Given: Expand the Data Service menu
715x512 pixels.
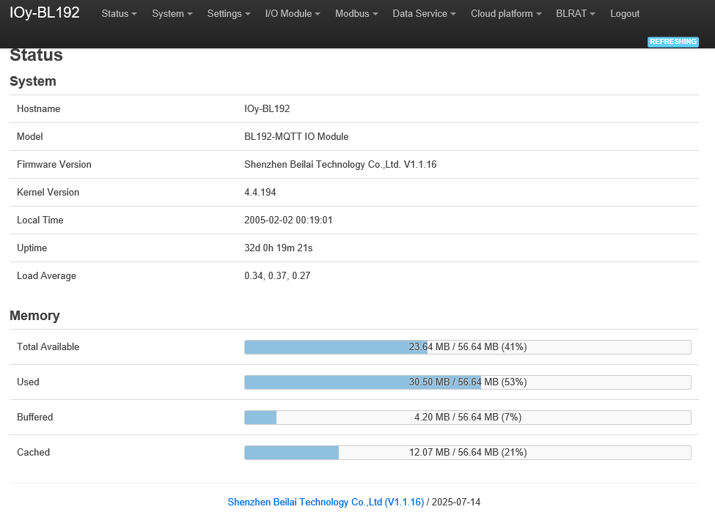Looking at the screenshot, I should [x=424, y=14].
